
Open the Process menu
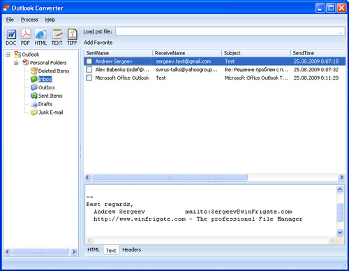pos(29,20)
